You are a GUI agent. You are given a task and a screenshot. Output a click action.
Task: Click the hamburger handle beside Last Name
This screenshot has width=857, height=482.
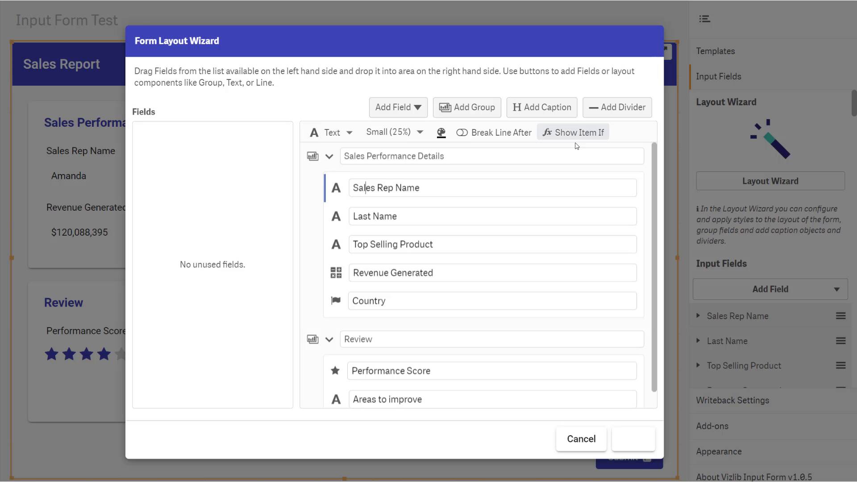click(840, 341)
